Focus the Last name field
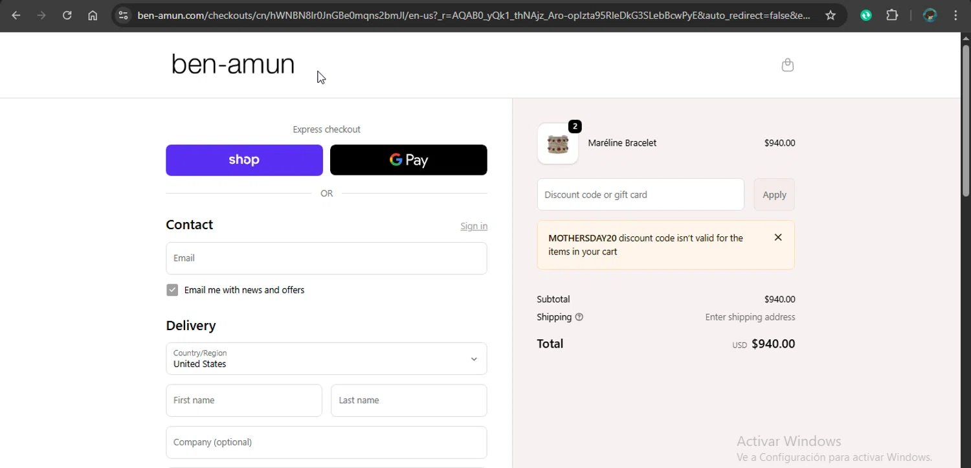971x468 pixels. click(x=409, y=401)
